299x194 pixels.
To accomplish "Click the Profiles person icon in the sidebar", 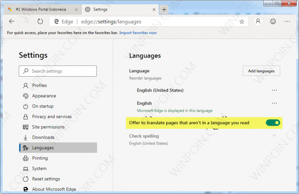I will click(x=25, y=86).
